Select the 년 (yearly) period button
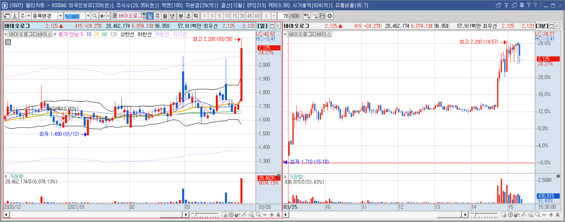The width and height of the screenshot is (565, 222). click(x=172, y=16)
